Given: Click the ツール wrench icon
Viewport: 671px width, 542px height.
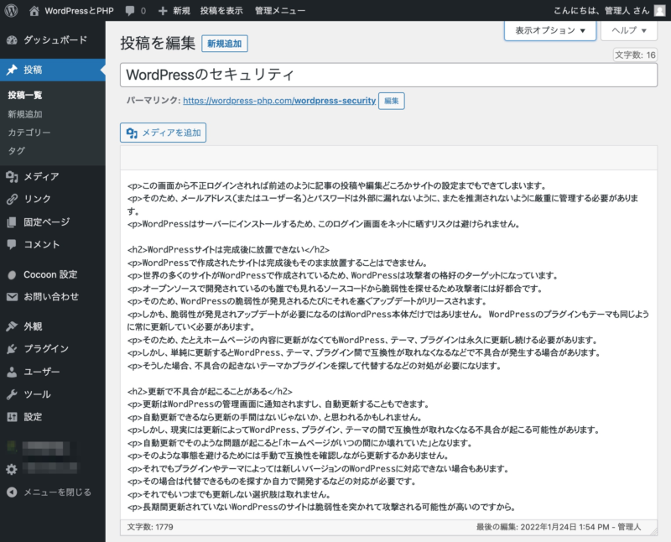Looking at the screenshot, I should (12, 394).
